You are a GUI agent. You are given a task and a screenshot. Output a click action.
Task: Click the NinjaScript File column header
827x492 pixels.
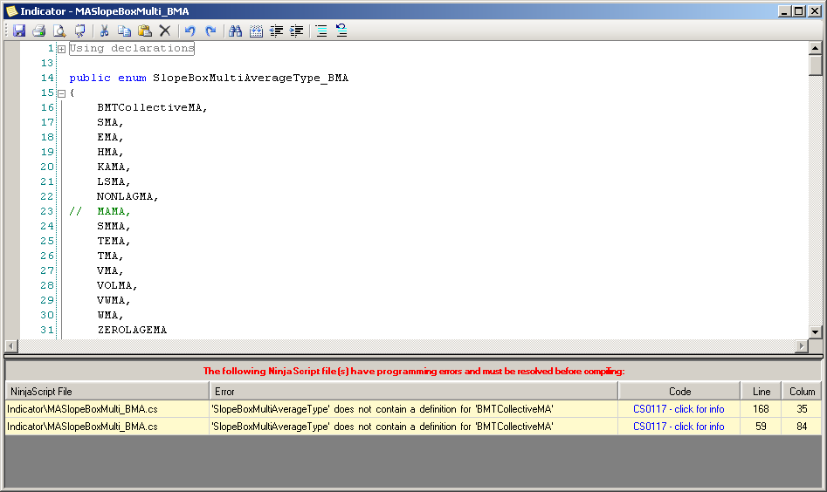point(107,392)
